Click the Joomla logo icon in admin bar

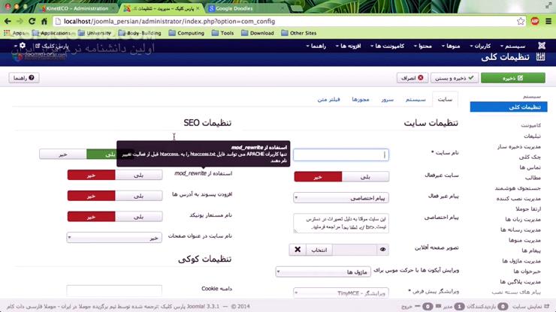[x=542, y=46]
